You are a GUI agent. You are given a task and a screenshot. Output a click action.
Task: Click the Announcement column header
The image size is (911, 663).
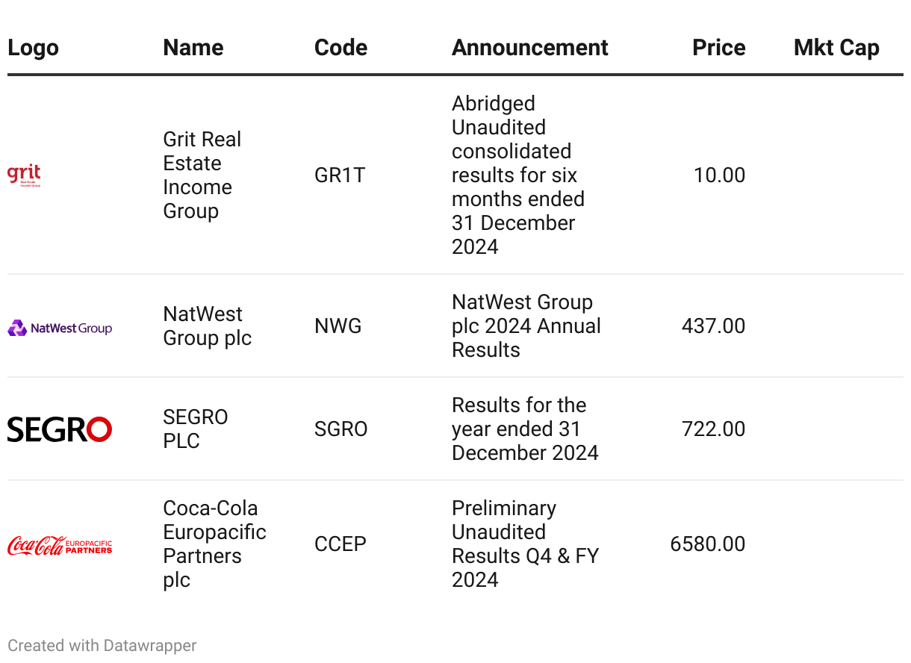point(529,48)
